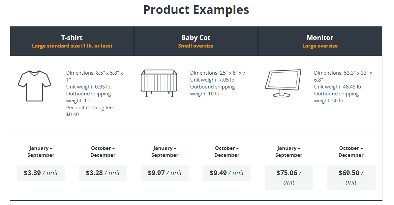Click the $3.28 / unit price box
This screenshot has height=205, width=394.
[103, 173]
